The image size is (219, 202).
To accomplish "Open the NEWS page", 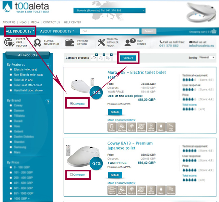I will point(23,22).
